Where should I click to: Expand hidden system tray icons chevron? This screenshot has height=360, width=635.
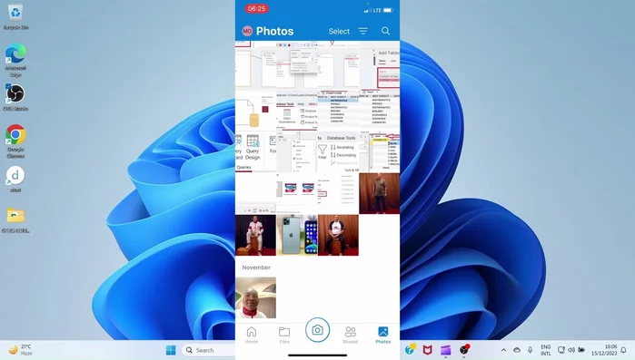[x=503, y=350]
